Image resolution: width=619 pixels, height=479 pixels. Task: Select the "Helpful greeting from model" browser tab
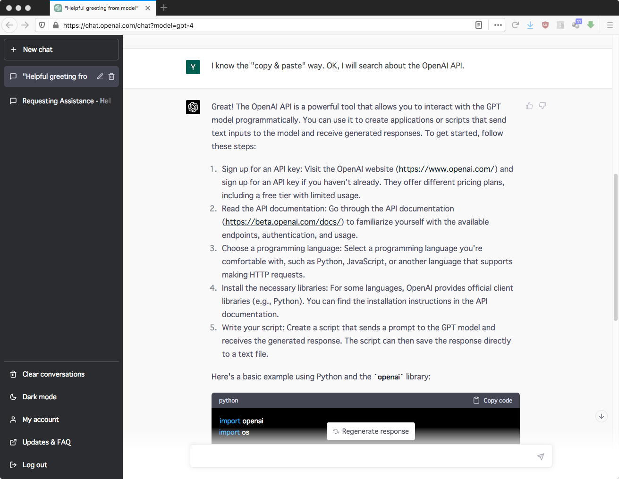[102, 8]
